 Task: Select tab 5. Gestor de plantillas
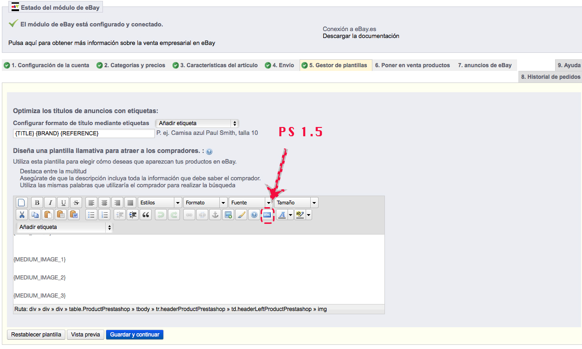pos(336,65)
